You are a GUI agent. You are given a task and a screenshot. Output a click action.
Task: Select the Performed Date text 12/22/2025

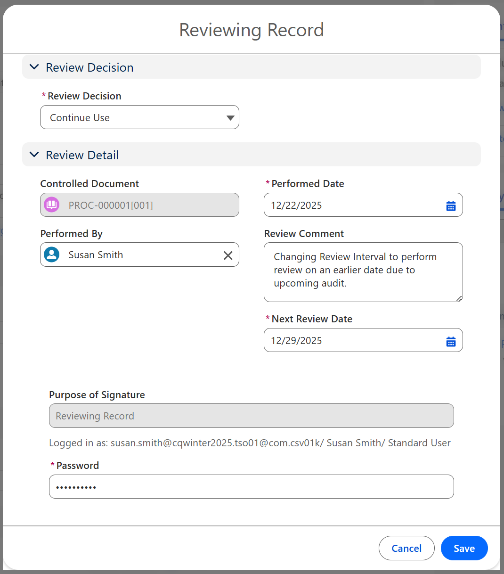[297, 205]
